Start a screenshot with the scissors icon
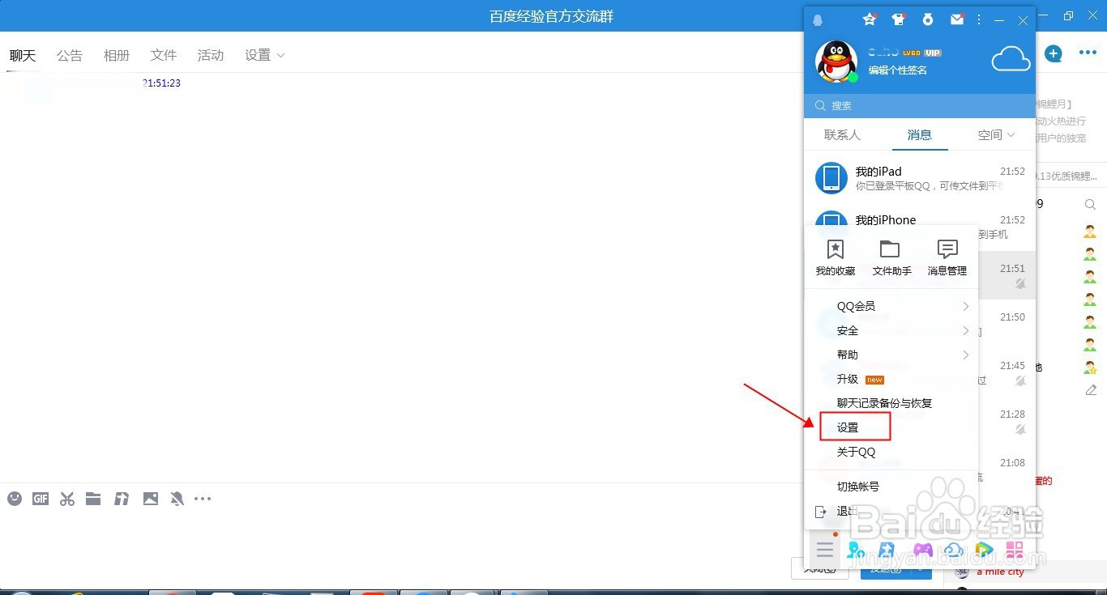 tap(67, 499)
